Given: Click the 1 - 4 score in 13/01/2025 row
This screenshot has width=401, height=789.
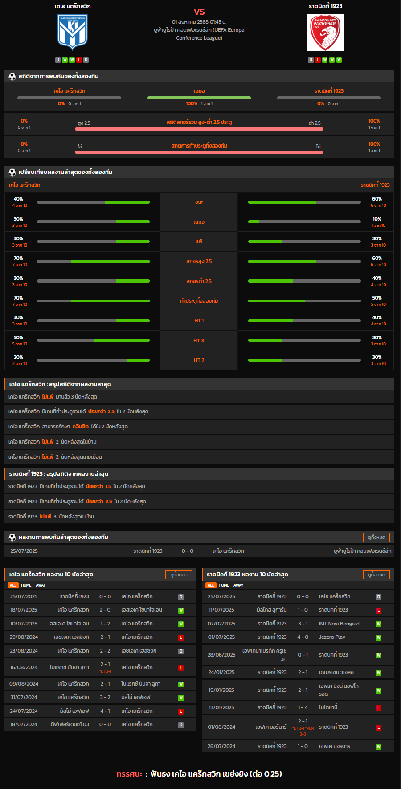Looking at the screenshot, I should tap(303, 707).
